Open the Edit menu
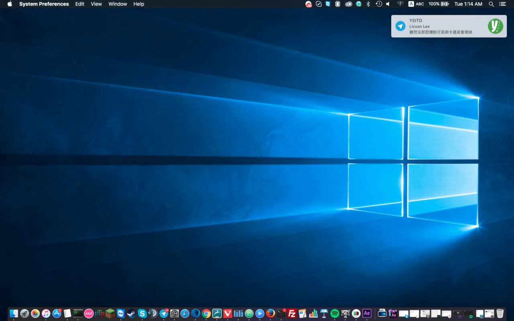 pos(80,4)
